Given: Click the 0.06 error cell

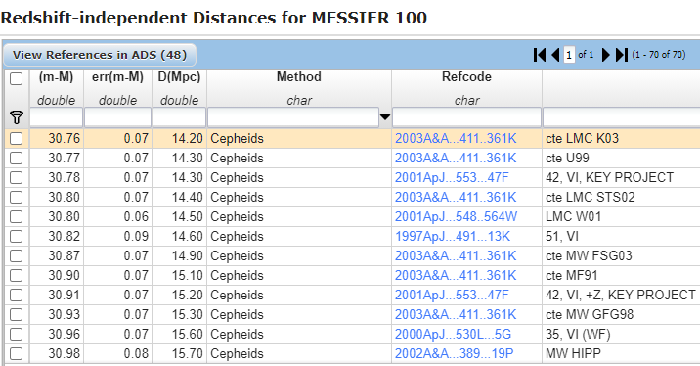Looking at the screenshot, I should (118, 217).
